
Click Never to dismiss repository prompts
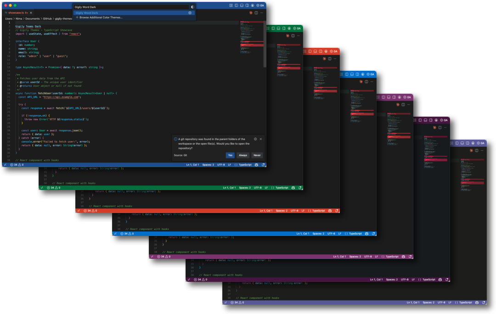[257, 155]
